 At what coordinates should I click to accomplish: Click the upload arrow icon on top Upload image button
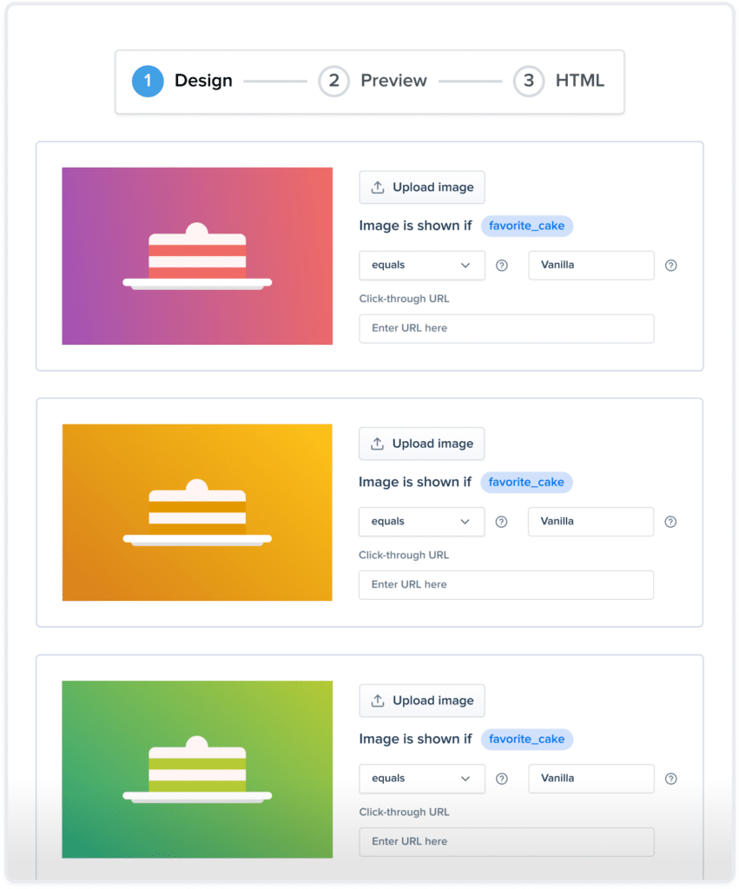coord(377,187)
